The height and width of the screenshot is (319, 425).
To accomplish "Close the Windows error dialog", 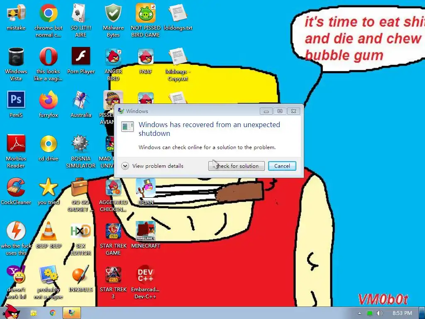I will 293,111.
